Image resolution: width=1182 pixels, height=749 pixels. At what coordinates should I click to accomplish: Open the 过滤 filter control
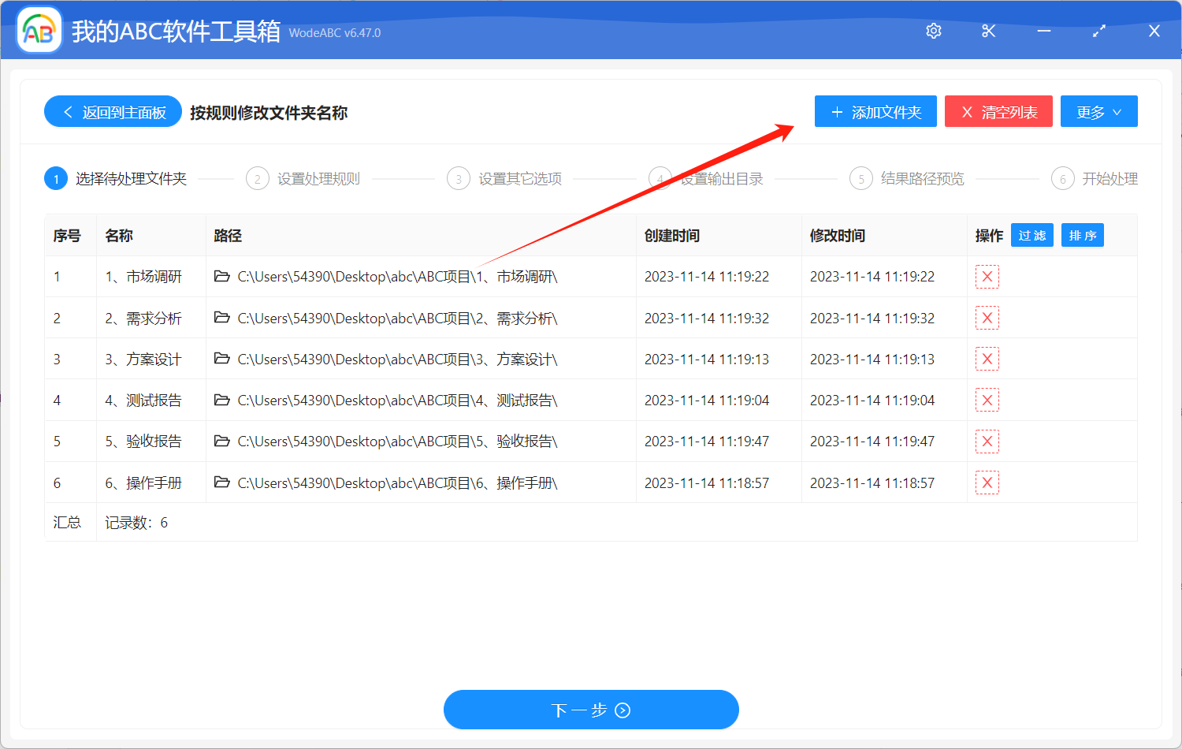coord(1031,234)
